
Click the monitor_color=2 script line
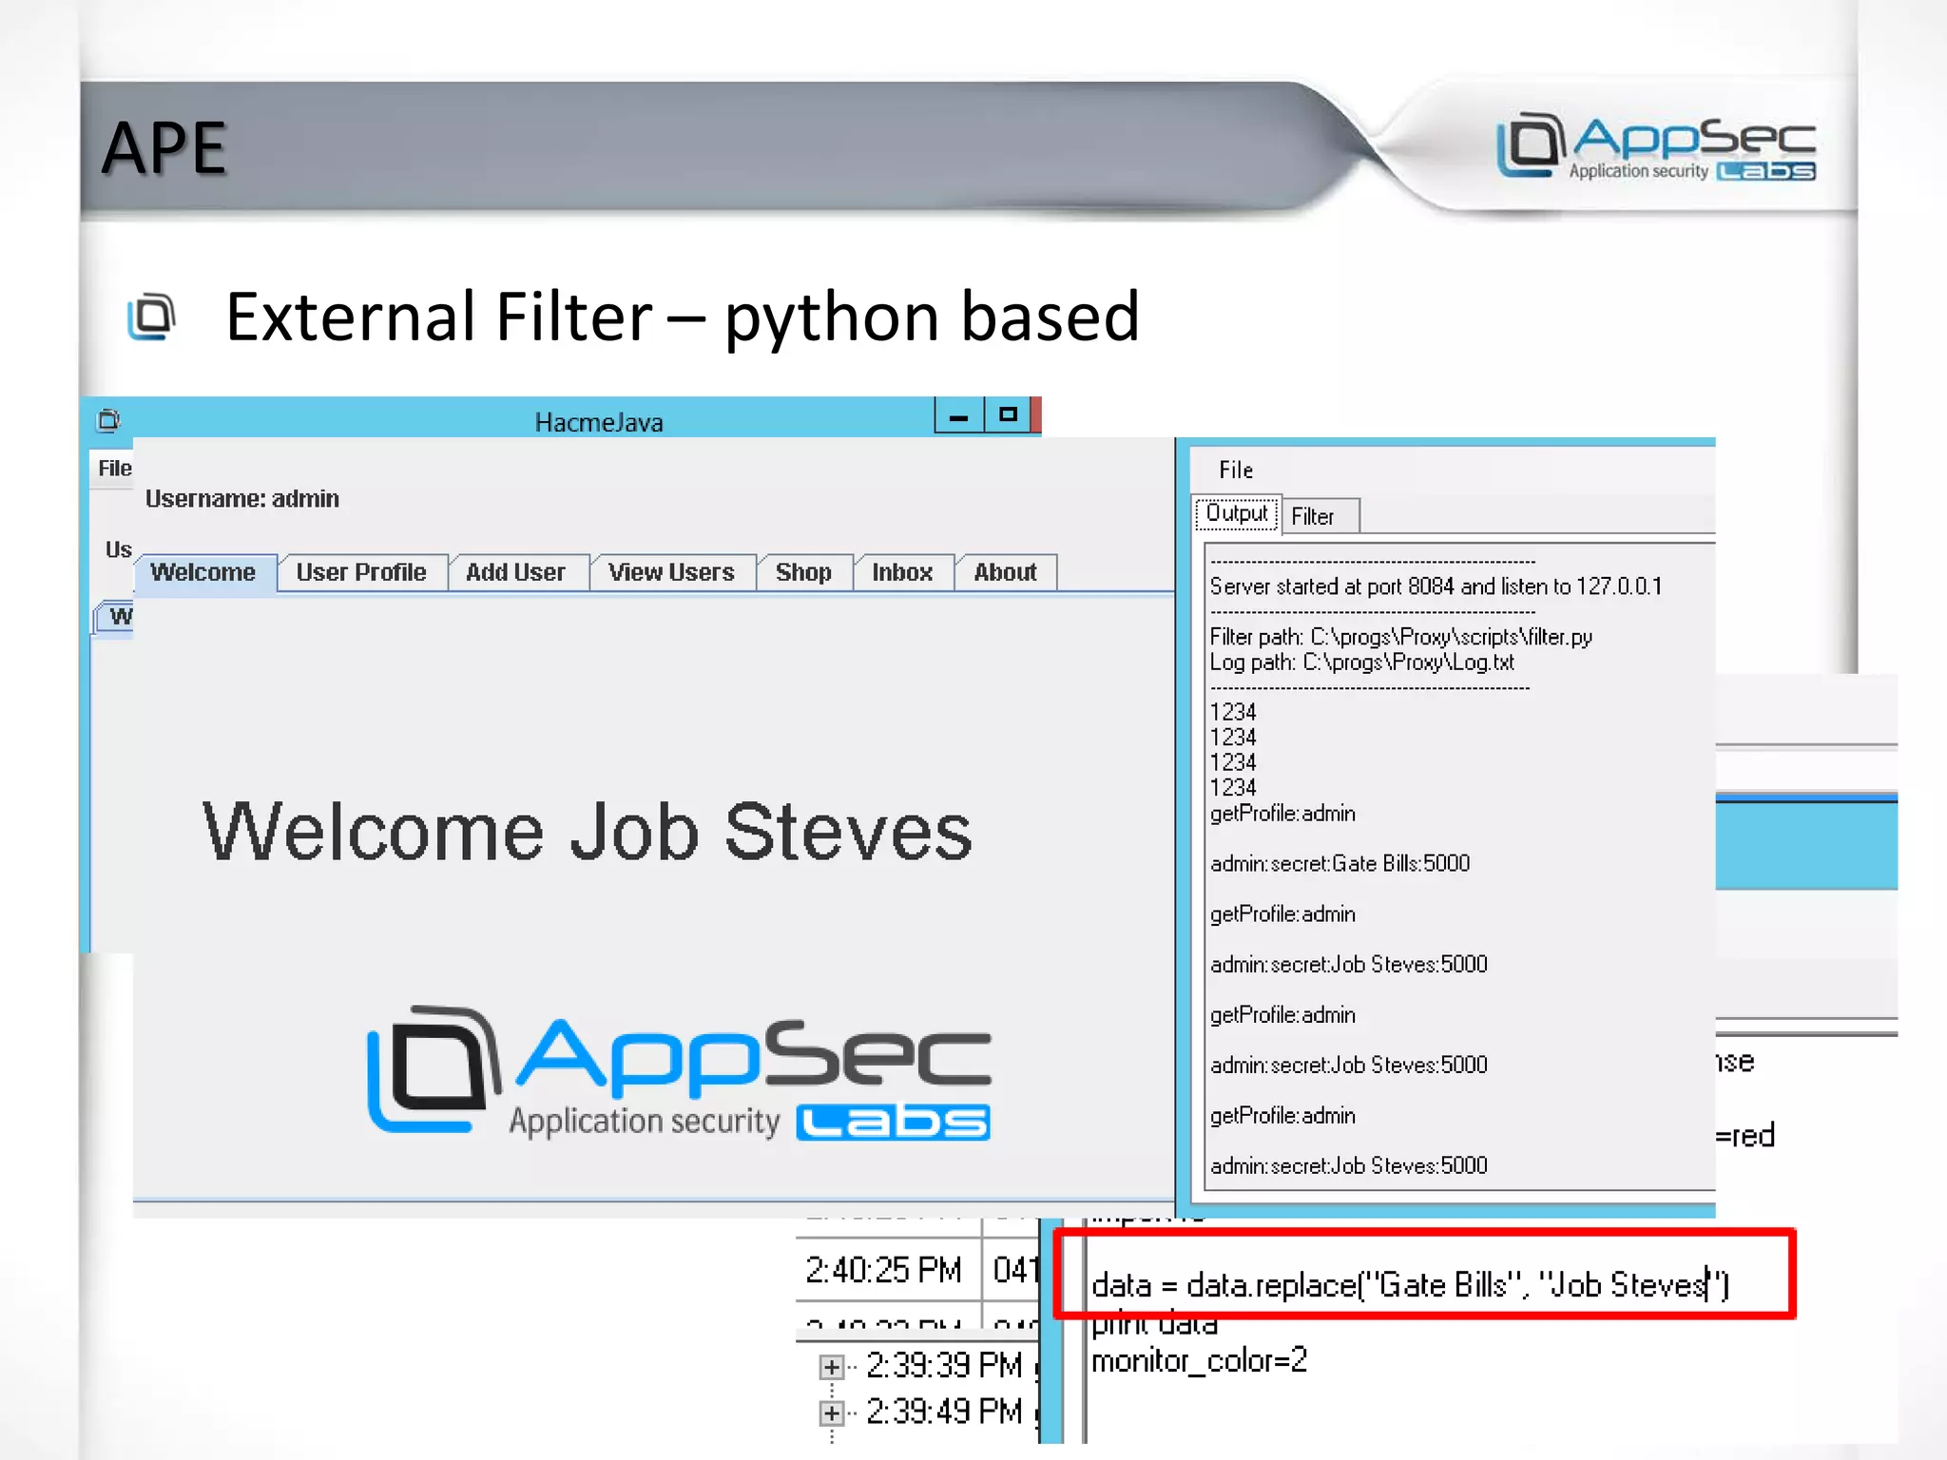[1200, 1361]
